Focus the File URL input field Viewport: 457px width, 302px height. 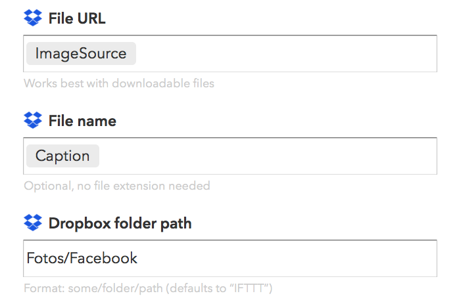(x=230, y=54)
